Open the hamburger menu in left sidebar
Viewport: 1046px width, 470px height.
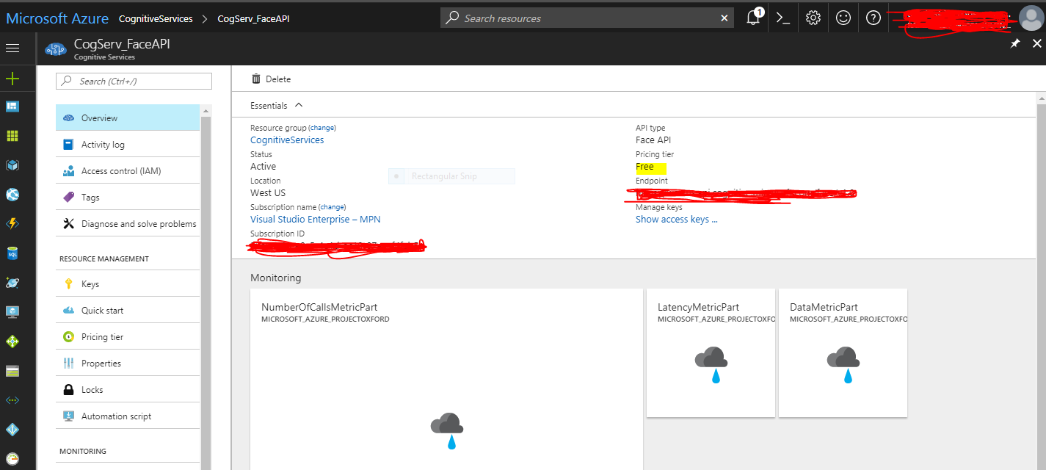[x=12, y=48]
